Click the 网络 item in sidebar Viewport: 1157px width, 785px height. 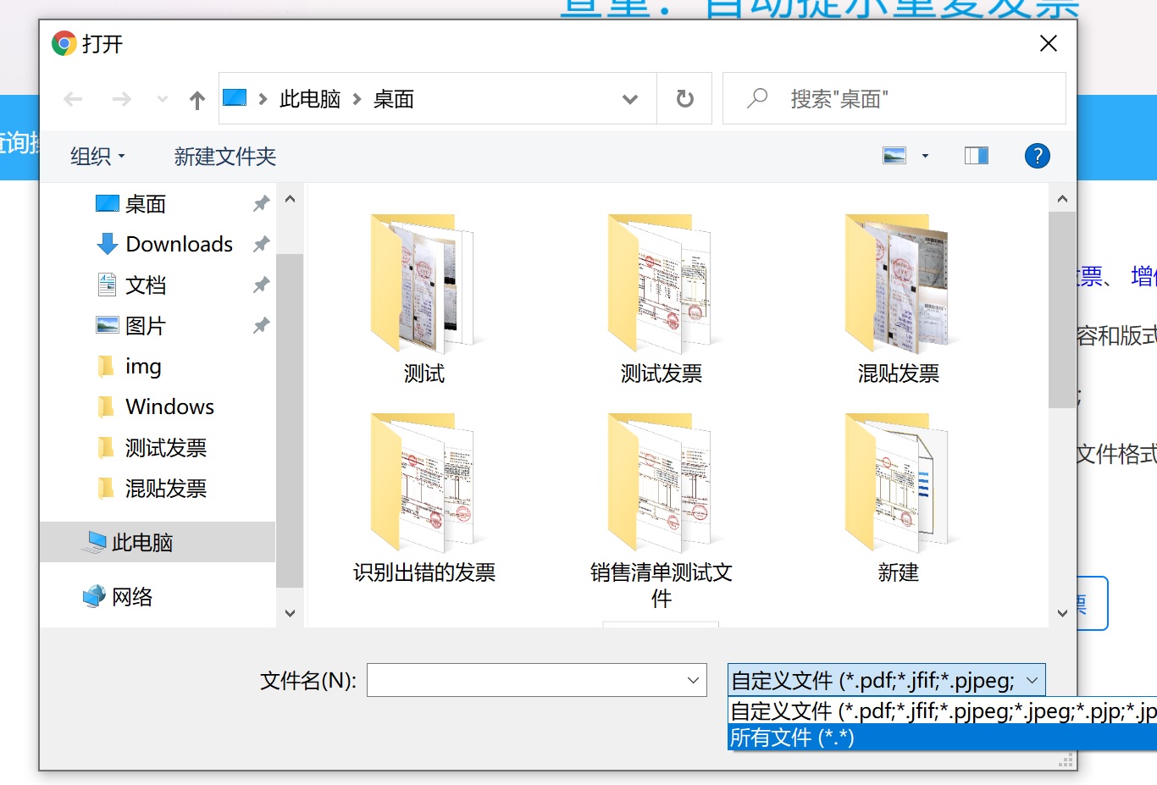pos(132,597)
